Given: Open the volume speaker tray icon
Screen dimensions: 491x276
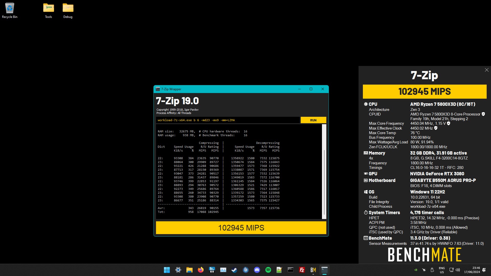Looking at the screenshot, I should coord(458,270).
